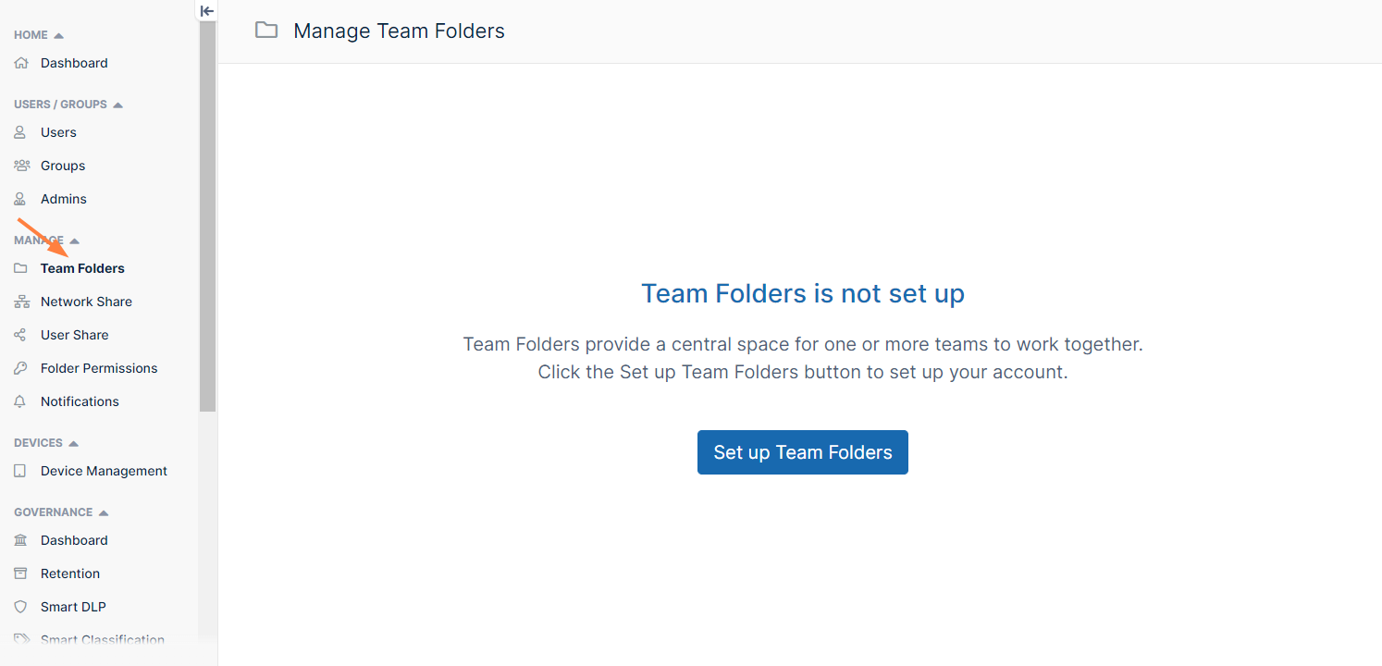
Task: Select Retention under GOVERNANCE
Action: click(72, 573)
